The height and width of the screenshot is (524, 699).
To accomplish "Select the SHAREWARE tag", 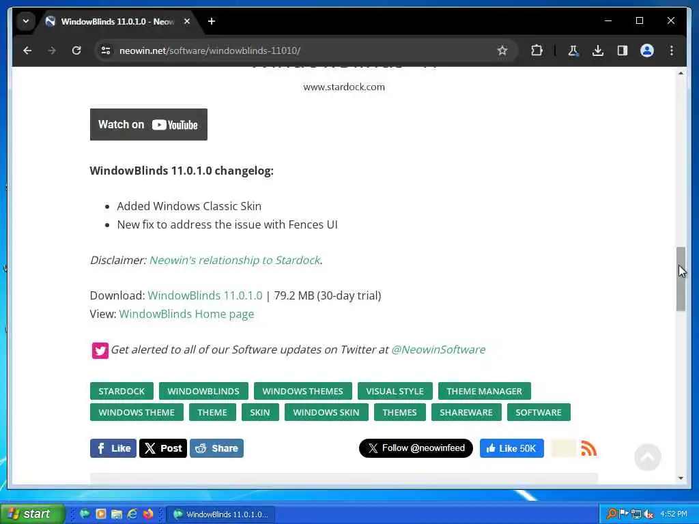I will (x=466, y=413).
